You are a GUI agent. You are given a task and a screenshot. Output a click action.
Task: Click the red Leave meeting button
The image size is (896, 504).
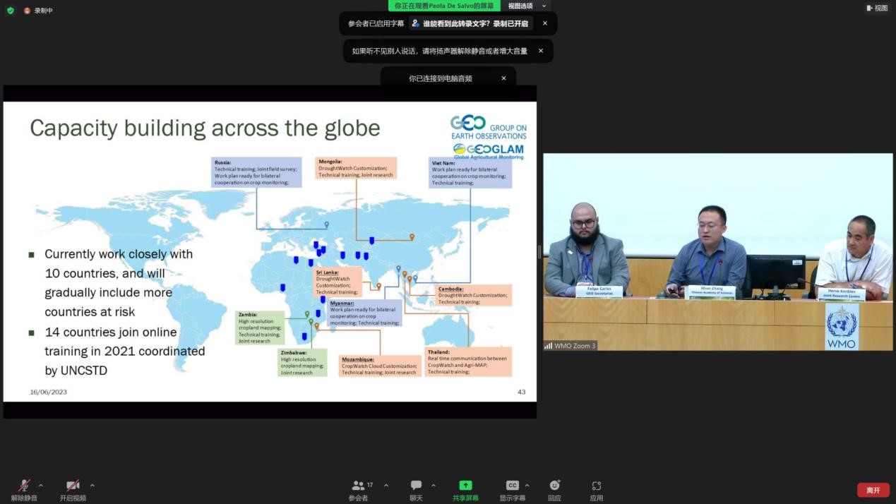click(873, 490)
